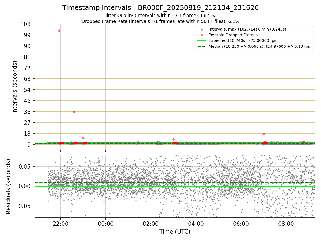Click the grey dot marker in legend
The width and height of the screenshot is (321, 241).
coord(202,29)
